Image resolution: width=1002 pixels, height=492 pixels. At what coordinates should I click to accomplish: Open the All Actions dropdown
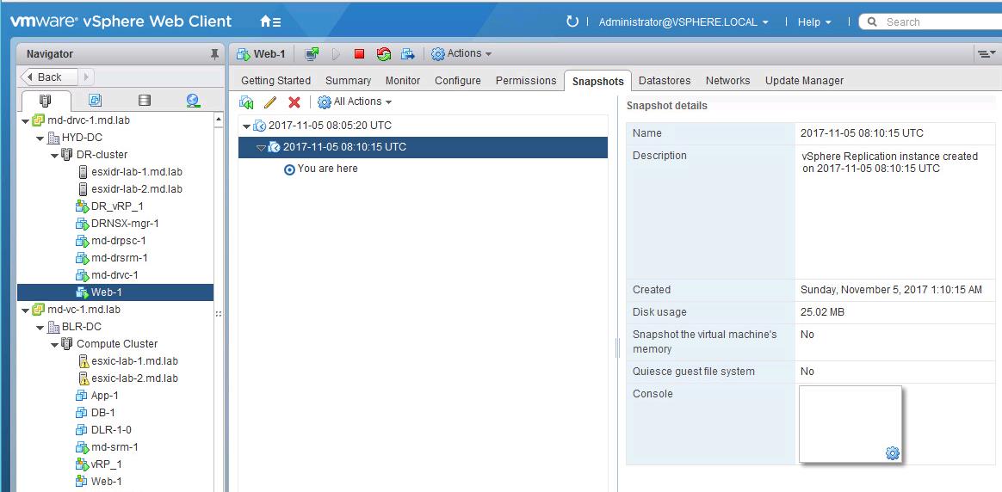[x=355, y=101]
